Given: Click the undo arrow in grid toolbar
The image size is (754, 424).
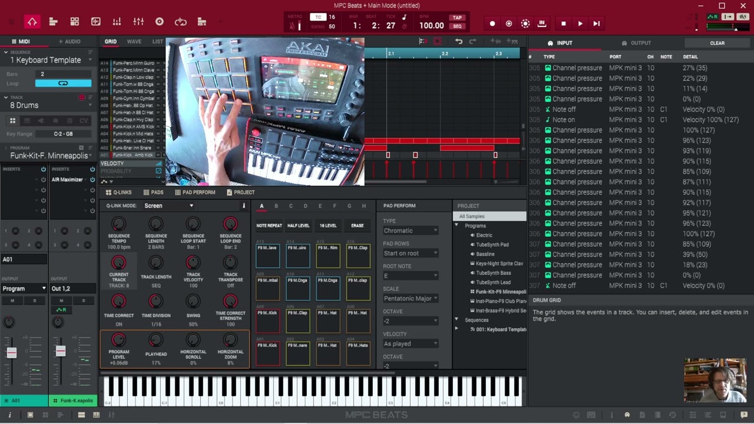Looking at the screenshot, I should coord(459,41).
